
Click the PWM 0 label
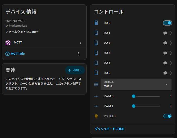[108, 96]
